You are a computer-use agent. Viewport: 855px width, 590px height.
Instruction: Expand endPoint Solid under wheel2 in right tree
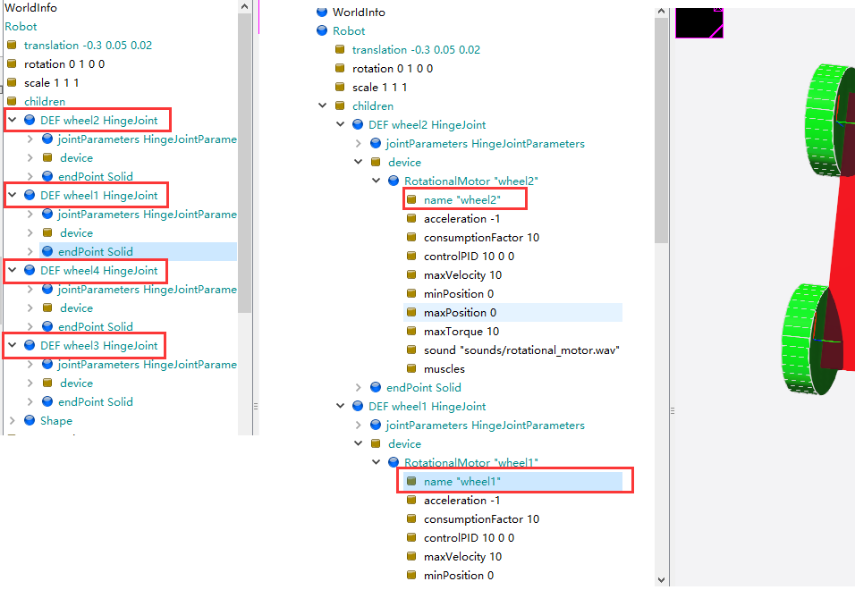coord(359,387)
